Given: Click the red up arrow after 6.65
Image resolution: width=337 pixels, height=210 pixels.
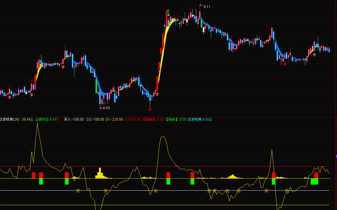Looking at the screenshot, I should point(58,119).
